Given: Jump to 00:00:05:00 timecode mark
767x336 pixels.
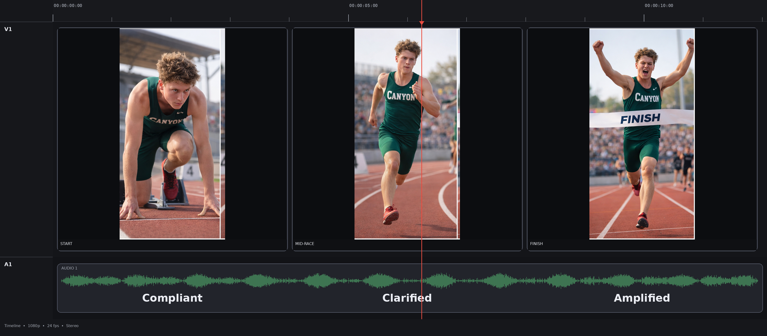Looking at the screenshot, I should coord(363,6).
